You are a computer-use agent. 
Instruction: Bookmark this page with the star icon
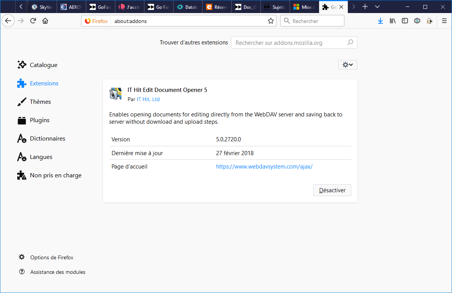(271, 21)
